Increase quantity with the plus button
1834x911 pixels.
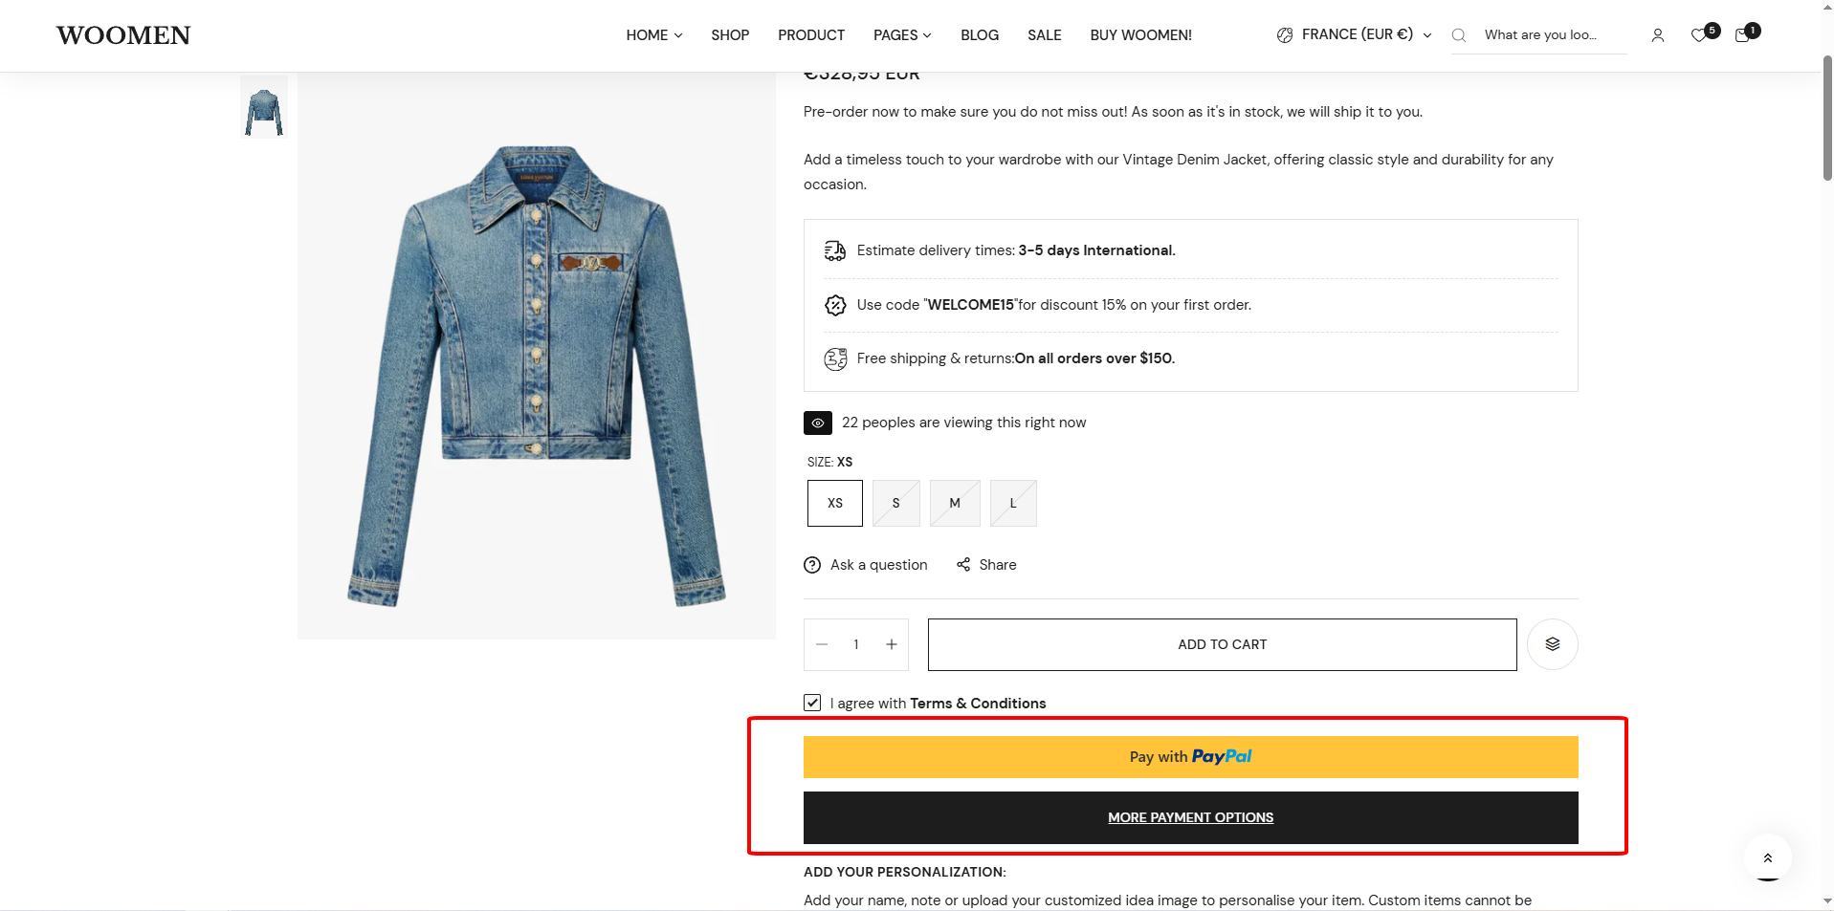pos(891,644)
